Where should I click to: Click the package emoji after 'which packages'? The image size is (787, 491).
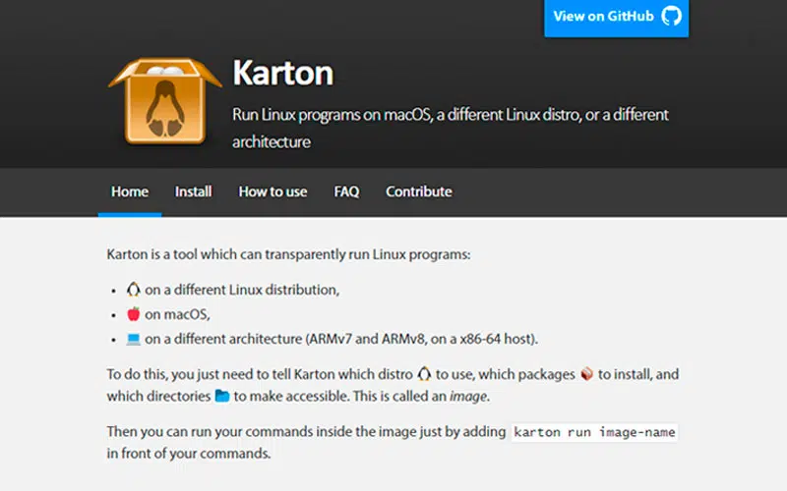tap(586, 374)
